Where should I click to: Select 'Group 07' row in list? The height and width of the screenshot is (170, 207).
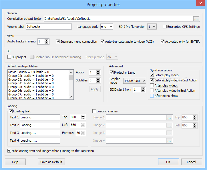[x=38, y=94]
